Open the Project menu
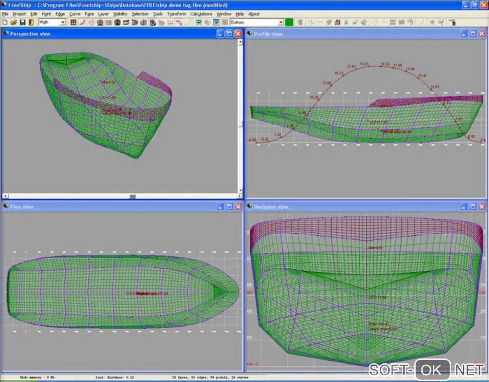This screenshot has width=489, height=382. [19, 14]
